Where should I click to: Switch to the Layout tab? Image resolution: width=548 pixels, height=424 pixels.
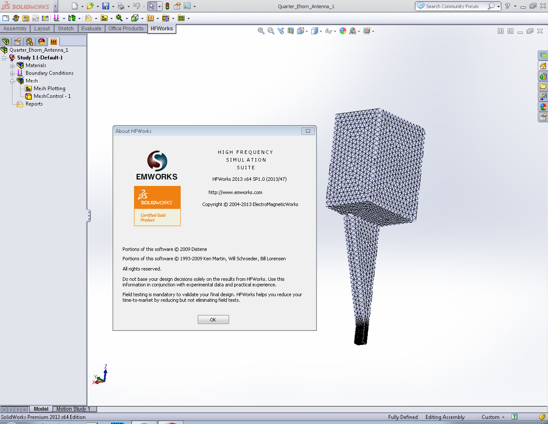click(42, 29)
